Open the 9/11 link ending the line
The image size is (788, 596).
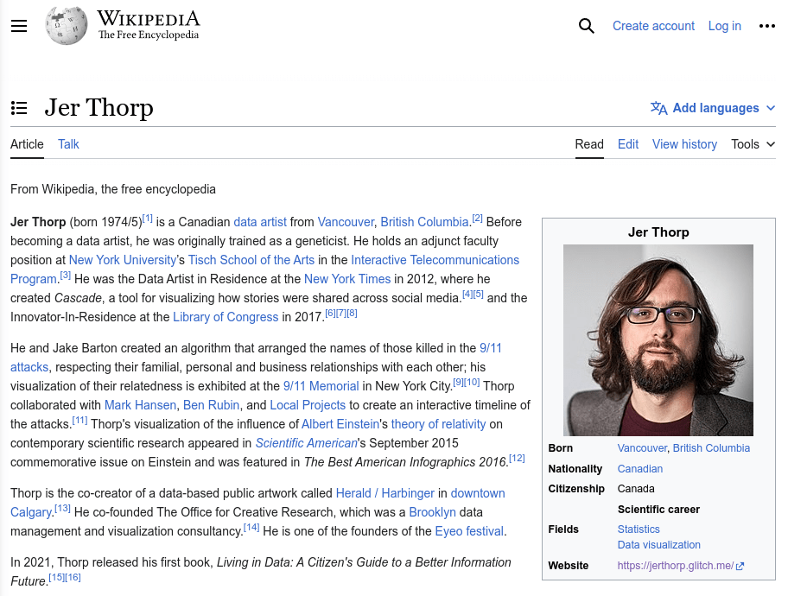491,348
